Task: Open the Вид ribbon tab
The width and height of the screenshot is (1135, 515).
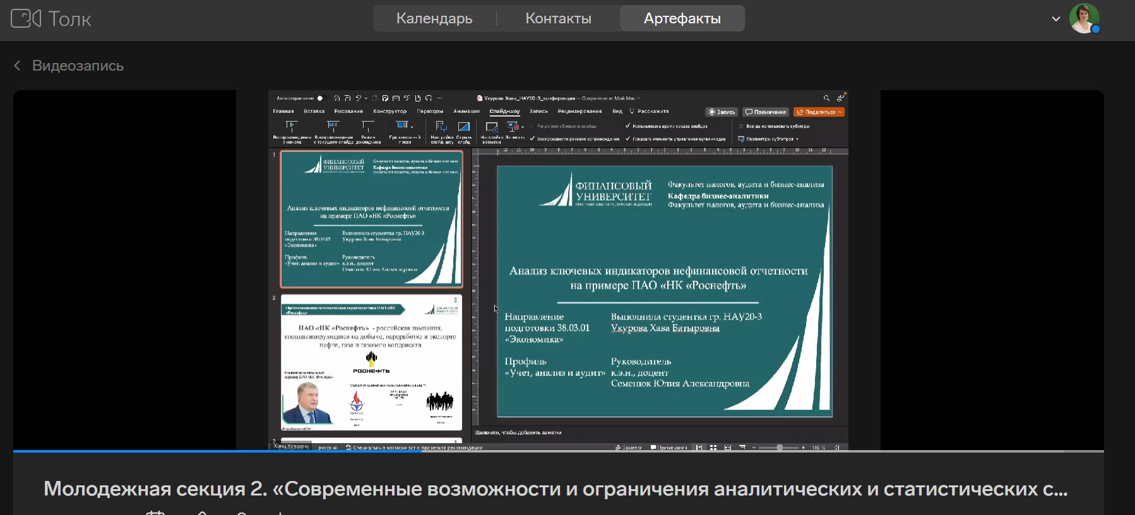Action: (617, 111)
